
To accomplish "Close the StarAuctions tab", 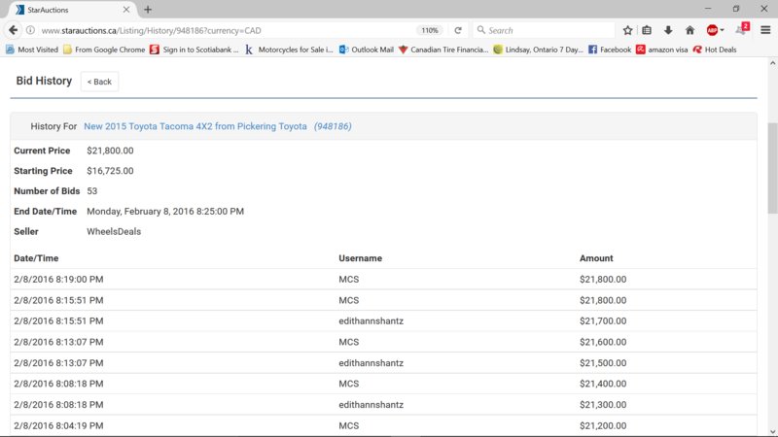I will [126, 10].
